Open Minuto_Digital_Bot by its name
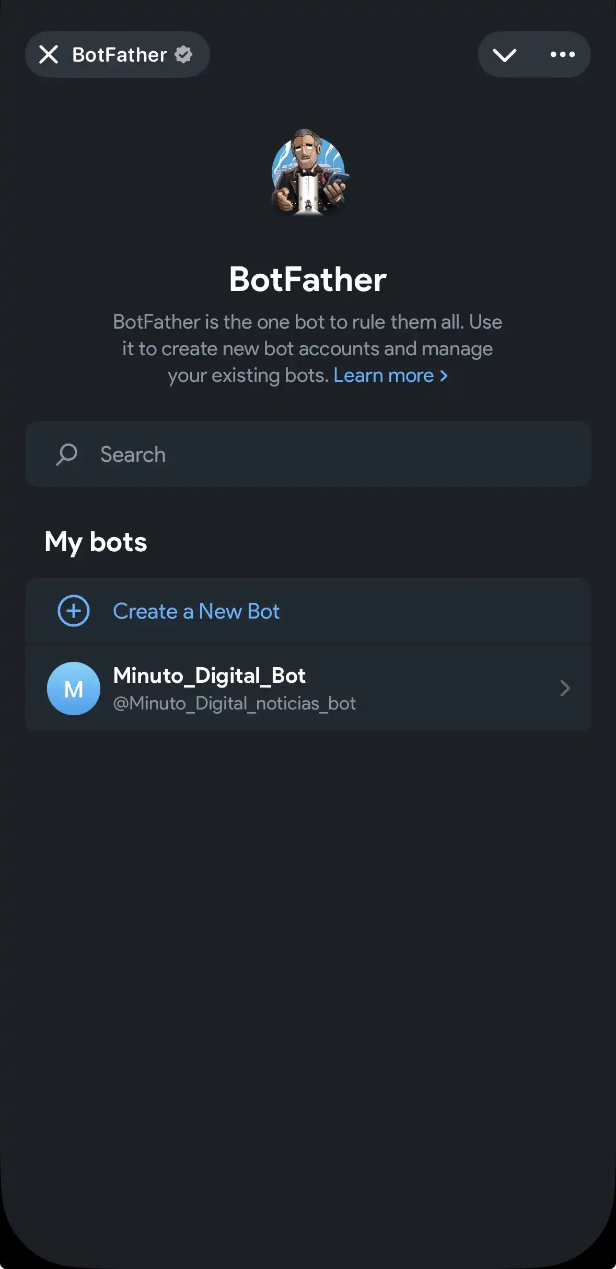 209,676
